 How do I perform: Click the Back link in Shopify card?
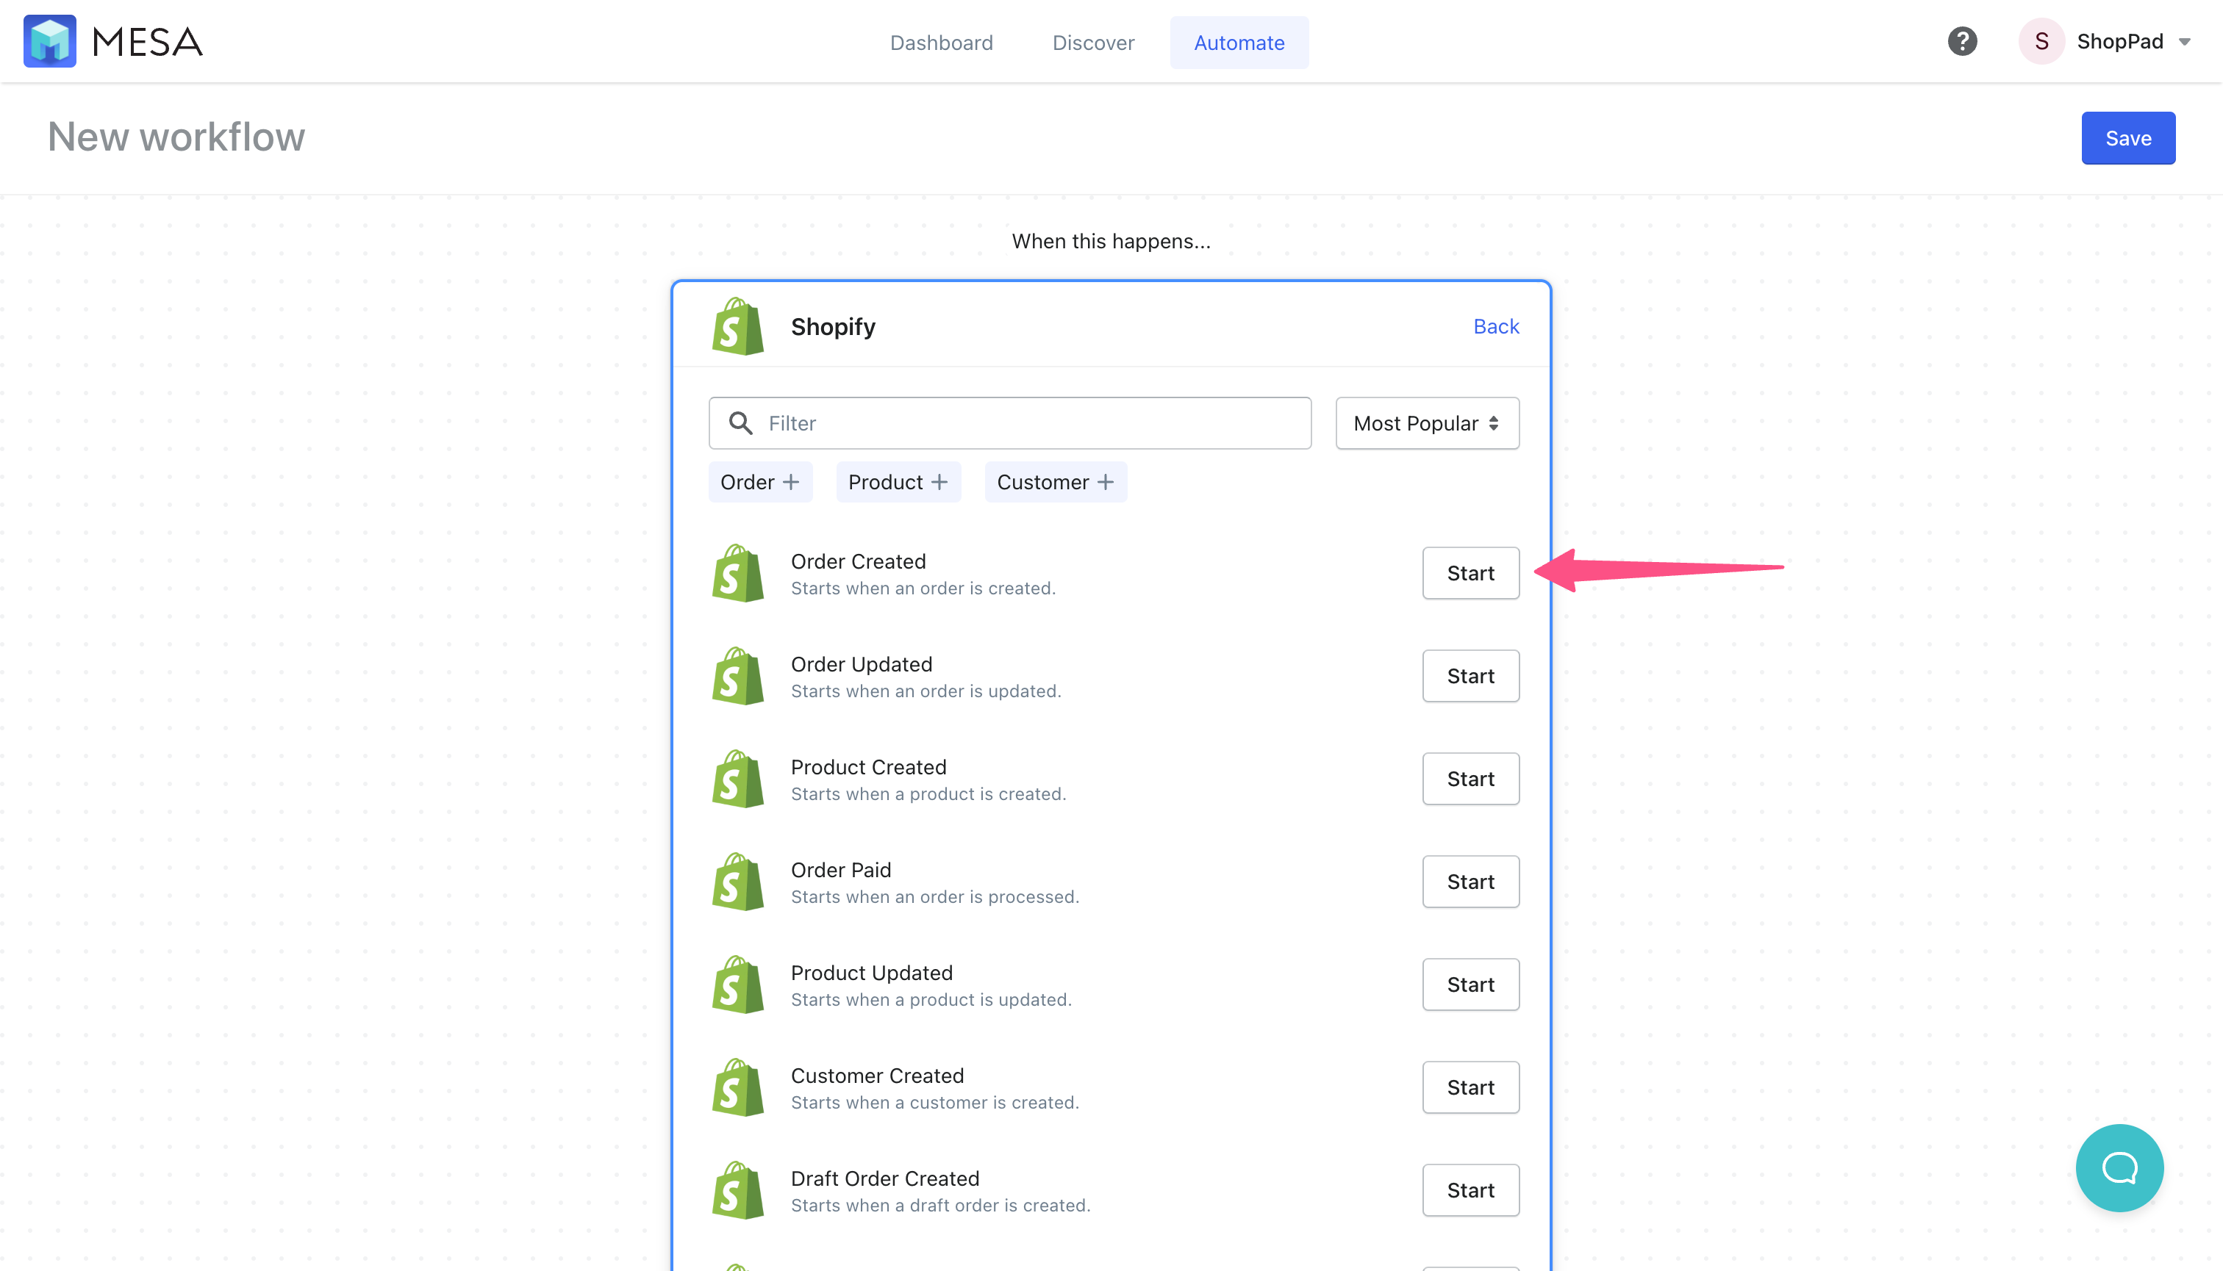(1495, 326)
